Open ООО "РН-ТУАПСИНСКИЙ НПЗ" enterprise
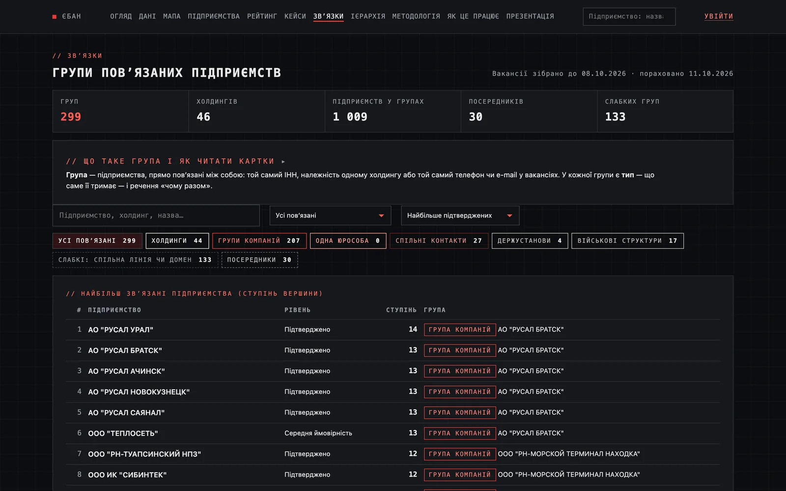786x491 pixels. (x=144, y=454)
